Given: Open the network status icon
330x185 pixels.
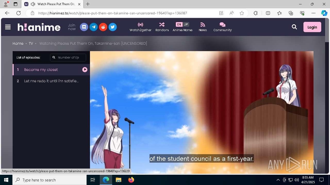Looking at the screenshot, I should [291, 180].
